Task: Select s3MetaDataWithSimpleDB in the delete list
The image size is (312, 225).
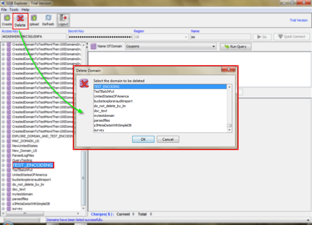Action: 160,125
